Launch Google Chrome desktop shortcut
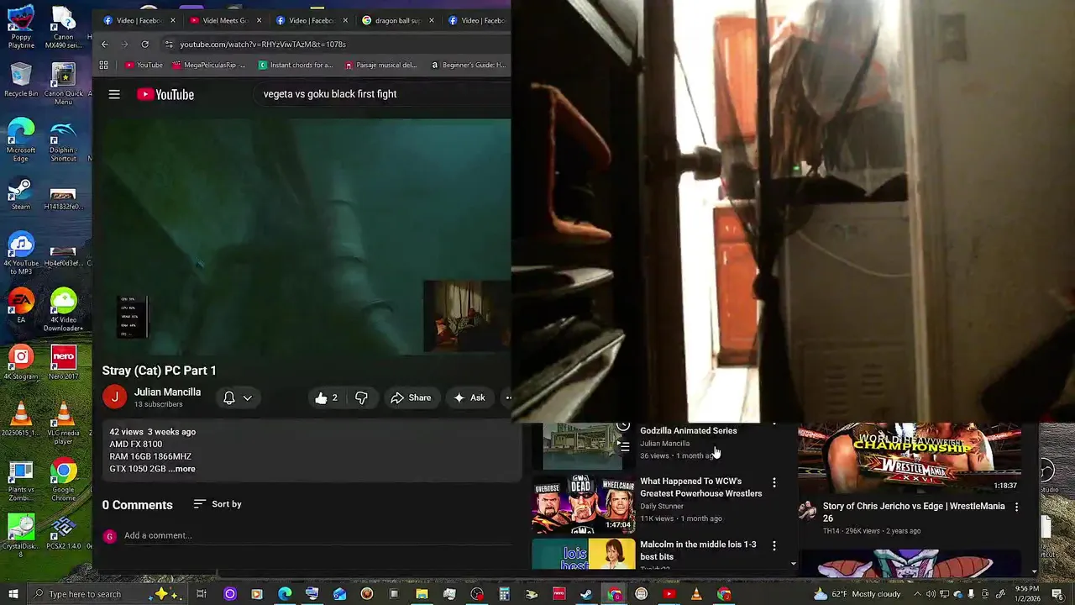Screen dimensions: 1075x605 click(x=63, y=481)
